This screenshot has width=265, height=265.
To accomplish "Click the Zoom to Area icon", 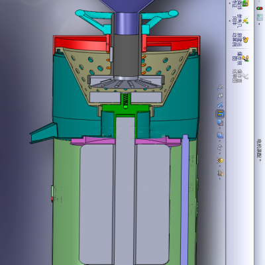I will click(x=220, y=96).
